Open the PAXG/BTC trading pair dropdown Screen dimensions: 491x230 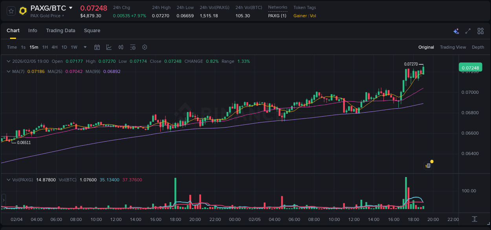tap(71, 7)
